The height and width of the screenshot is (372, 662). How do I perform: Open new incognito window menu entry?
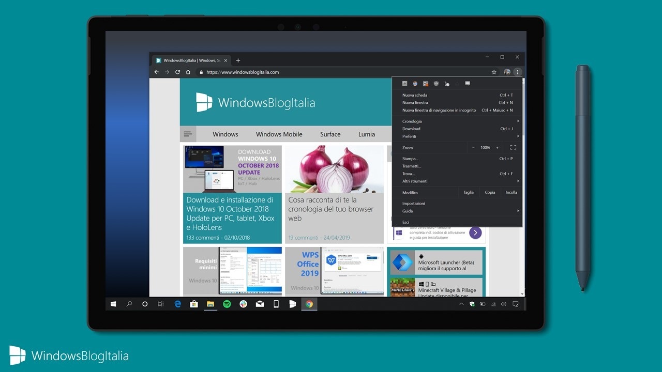(457, 110)
